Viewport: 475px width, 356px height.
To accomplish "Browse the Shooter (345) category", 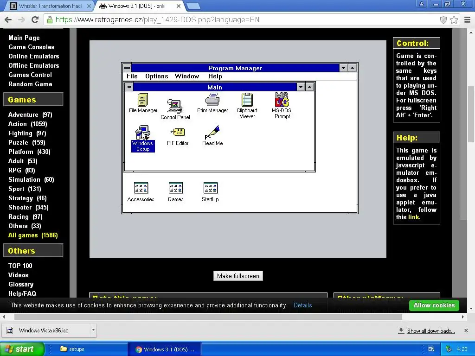I will (x=28, y=208).
